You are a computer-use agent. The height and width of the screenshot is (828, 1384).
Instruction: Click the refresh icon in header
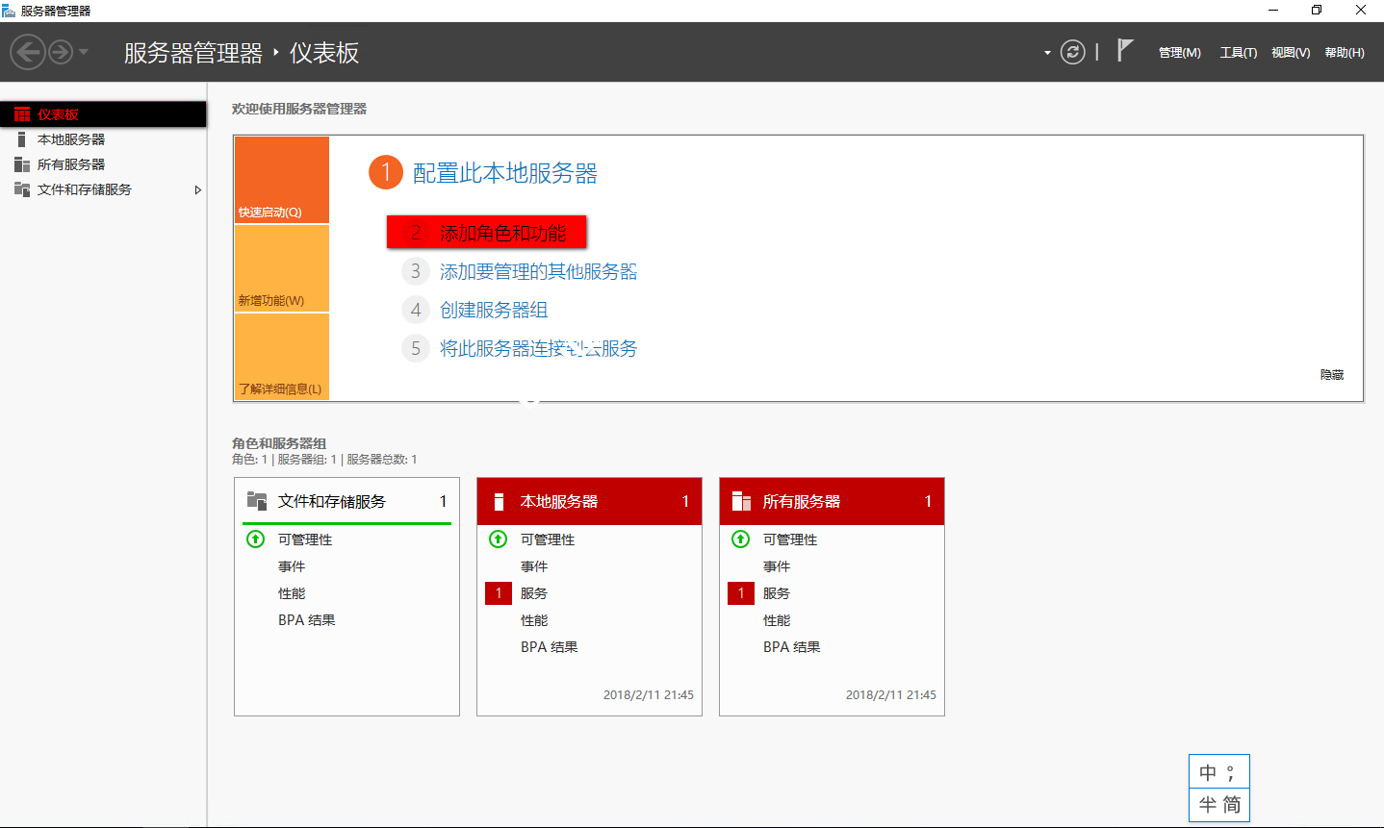tap(1072, 52)
